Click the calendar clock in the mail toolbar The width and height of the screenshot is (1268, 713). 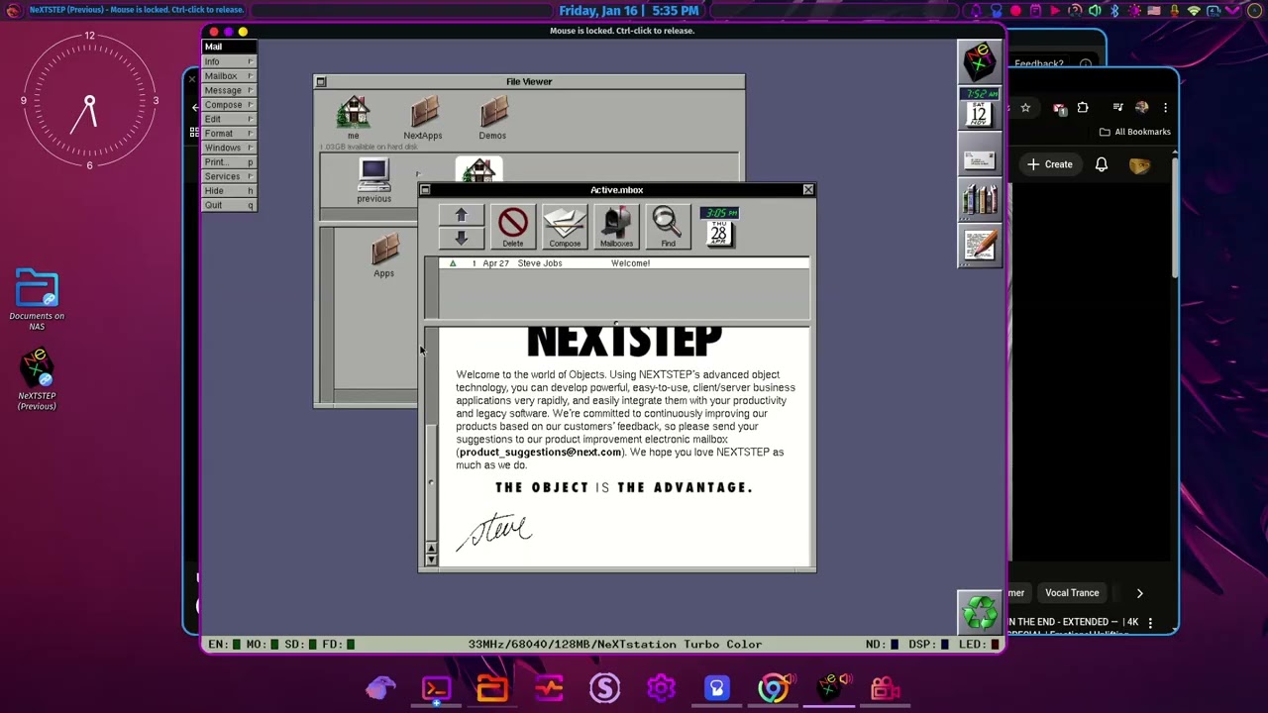[719, 227]
